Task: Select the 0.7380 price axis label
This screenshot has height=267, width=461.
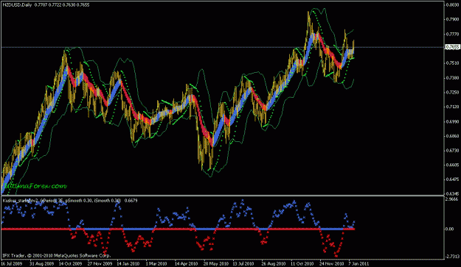Action: click(452, 78)
